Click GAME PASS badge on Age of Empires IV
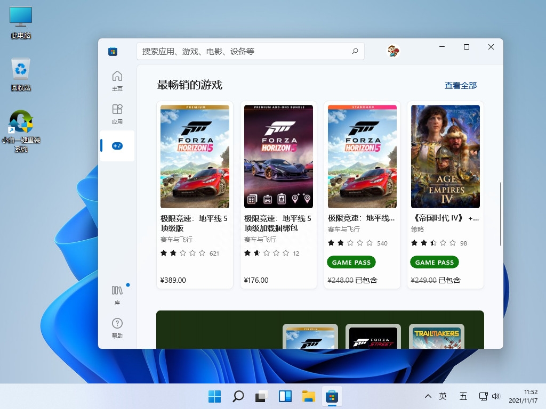Viewport: 546px width, 409px height. click(435, 262)
